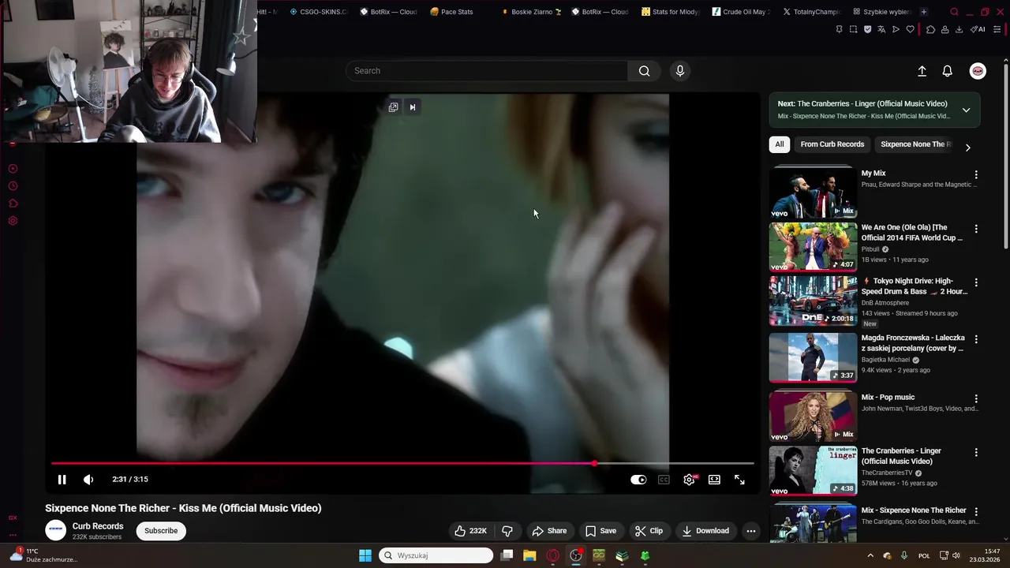Select the All filter chip
Viewport: 1010px width, 568px height.
(x=780, y=144)
